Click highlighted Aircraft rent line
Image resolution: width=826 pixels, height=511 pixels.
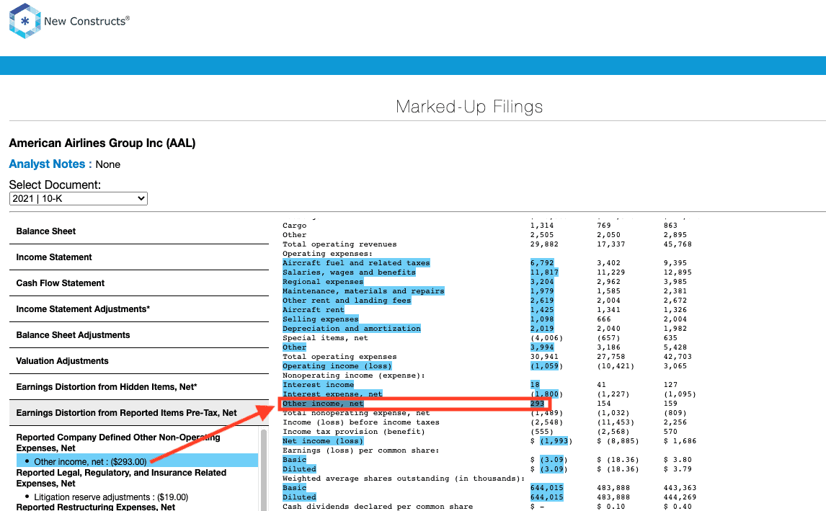tap(313, 310)
